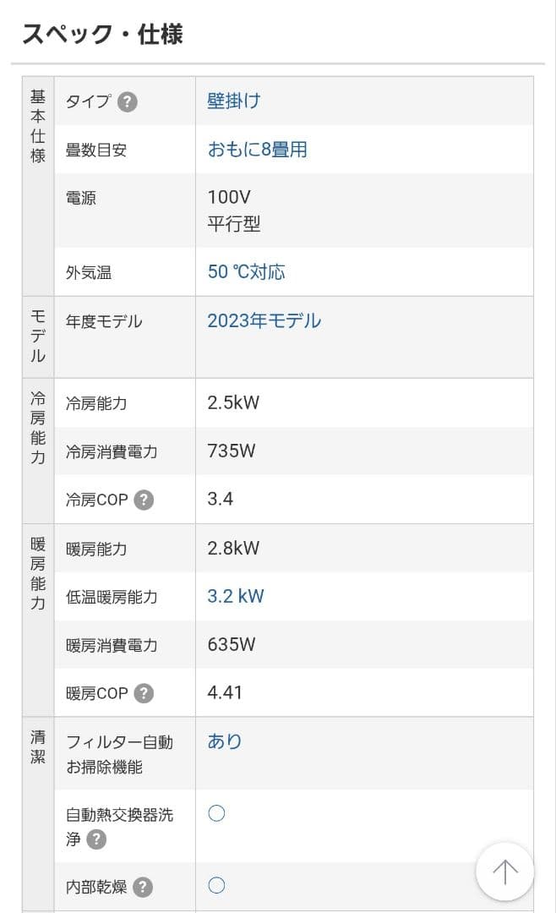The image size is (556, 913).
Task: Select the 4.41 heating COP value
Action: click(225, 692)
